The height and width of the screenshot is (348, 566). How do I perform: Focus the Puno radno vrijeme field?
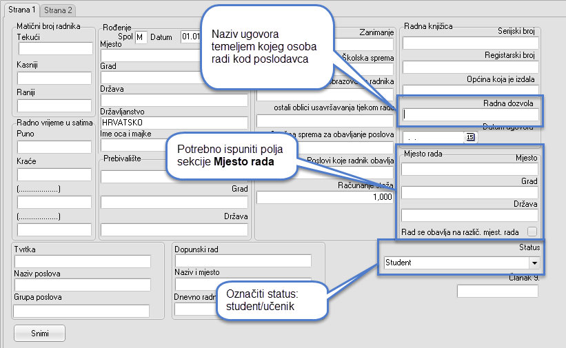[x=54, y=147]
